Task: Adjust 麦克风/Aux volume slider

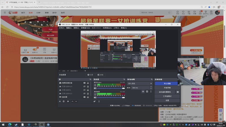Action: 111,88
